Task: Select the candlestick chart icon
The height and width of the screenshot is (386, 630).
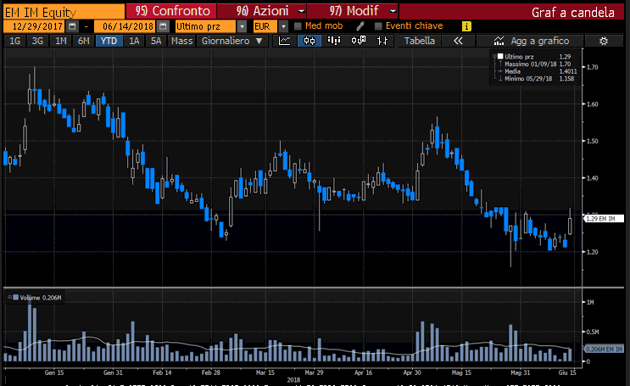Action: [309, 41]
